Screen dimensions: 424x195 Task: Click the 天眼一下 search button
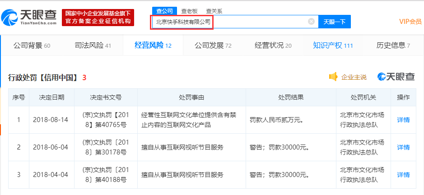(x=335, y=22)
